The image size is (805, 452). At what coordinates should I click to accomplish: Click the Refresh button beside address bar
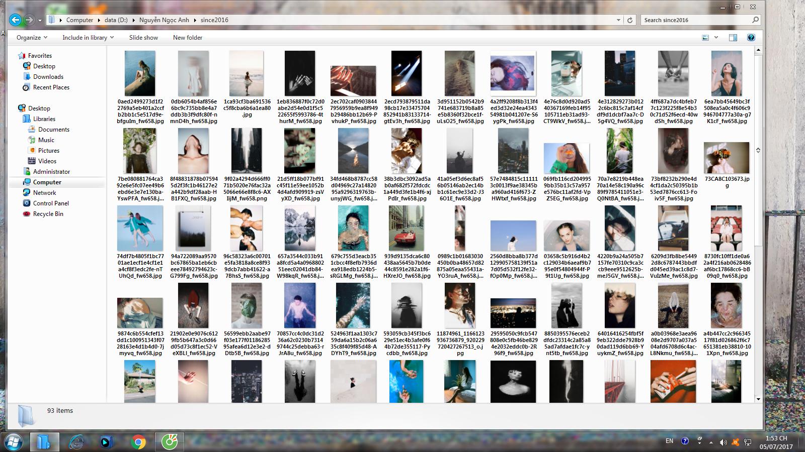629,20
